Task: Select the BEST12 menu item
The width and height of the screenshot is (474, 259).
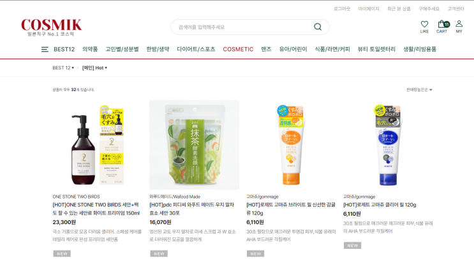Action: (64, 49)
